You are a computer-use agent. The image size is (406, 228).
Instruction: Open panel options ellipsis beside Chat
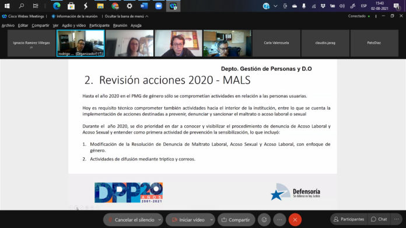click(397, 219)
